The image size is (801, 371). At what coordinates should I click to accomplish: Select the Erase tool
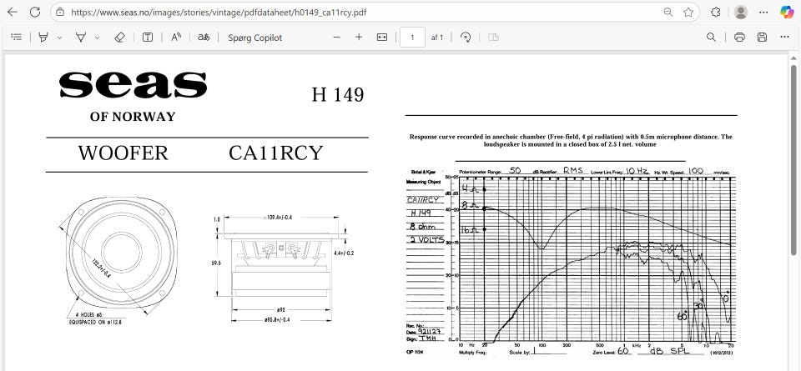click(x=119, y=38)
